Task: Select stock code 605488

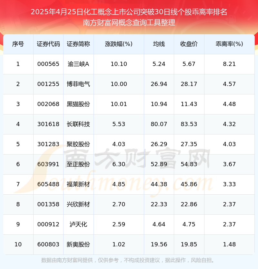Action: pos(48,184)
